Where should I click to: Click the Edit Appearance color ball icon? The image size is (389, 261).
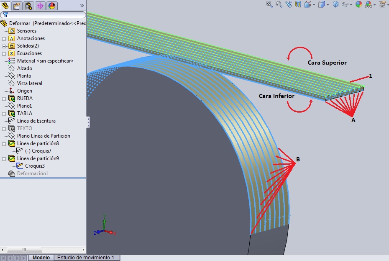click(x=358, y=4)
